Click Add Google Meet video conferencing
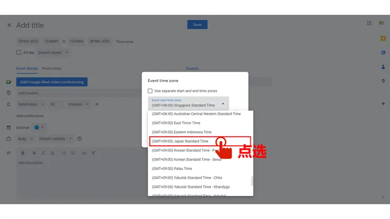Image resolution: width=390 pixels, height=219 pixels. (52, 82)
